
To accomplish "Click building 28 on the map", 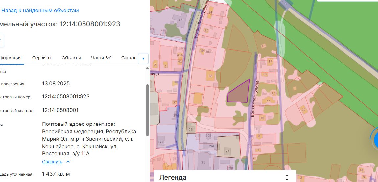I will click(210, 76).
